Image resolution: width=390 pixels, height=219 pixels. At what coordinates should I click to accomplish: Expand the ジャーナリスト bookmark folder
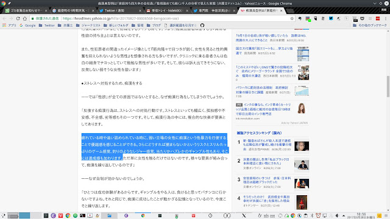88,26
